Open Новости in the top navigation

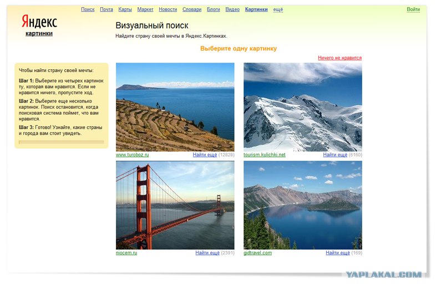[168, 9]
